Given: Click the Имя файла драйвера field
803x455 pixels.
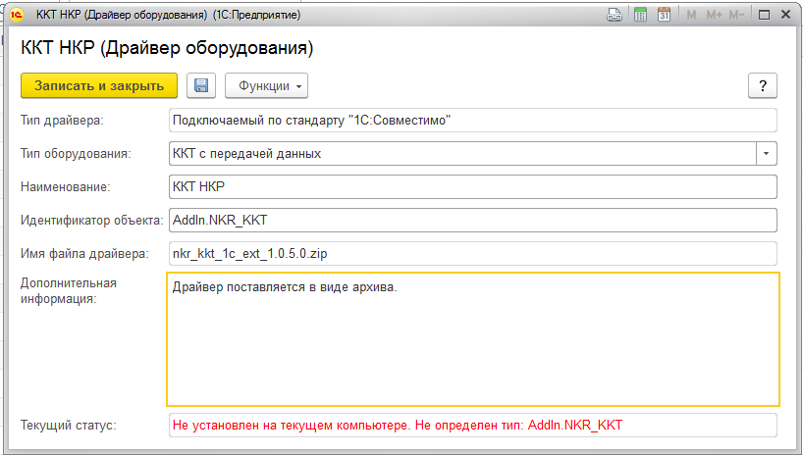Looking at the screenshot, I should pos(472,254).
